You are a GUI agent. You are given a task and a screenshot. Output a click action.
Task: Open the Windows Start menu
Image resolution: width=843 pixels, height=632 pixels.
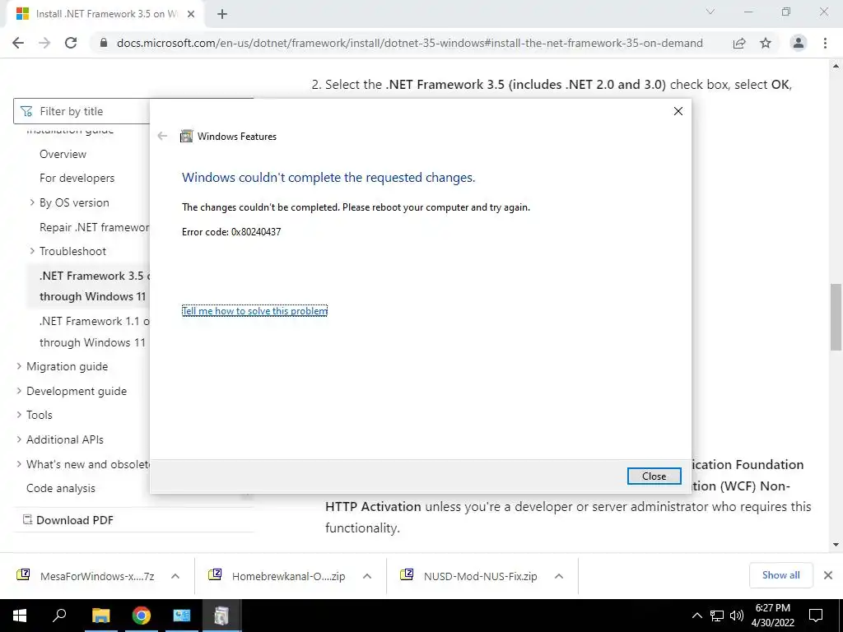click(20, 616)
